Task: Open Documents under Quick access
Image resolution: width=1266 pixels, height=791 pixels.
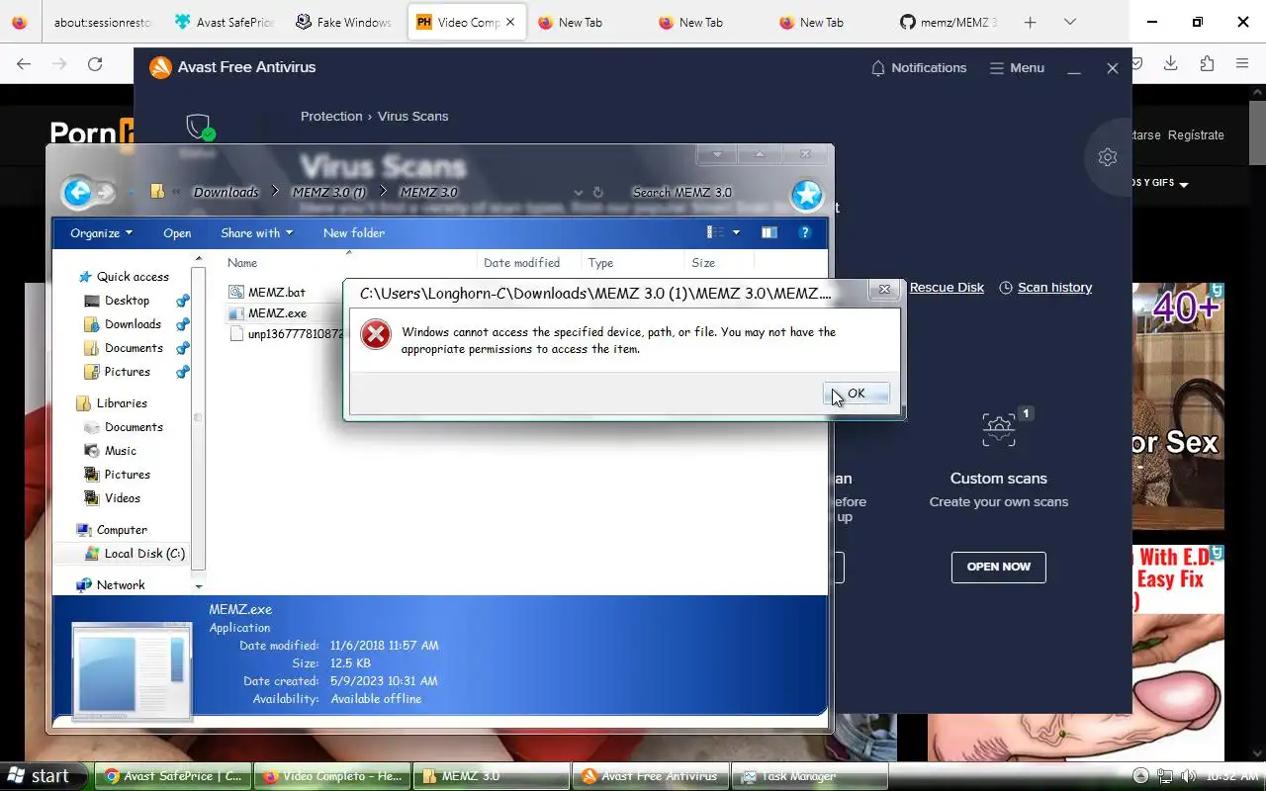Action: point(134,348)
